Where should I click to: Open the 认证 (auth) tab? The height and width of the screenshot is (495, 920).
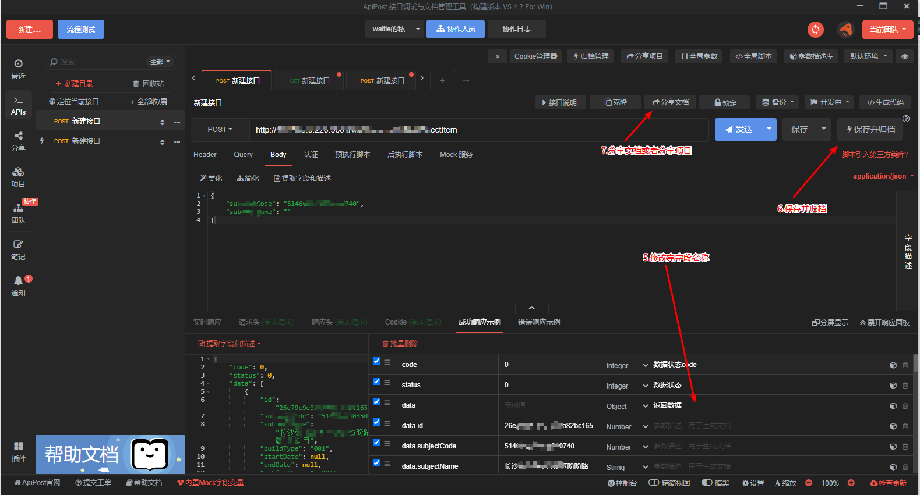[311, 155]
